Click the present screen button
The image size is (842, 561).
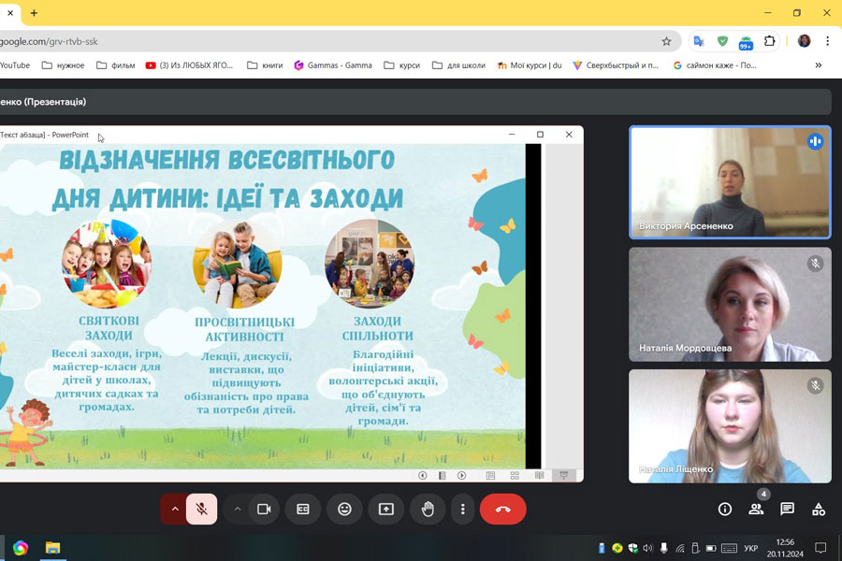385,509
